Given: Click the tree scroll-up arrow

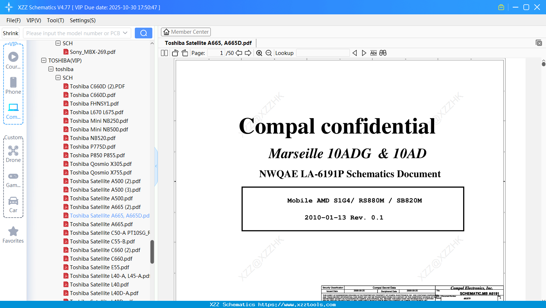Looking at the screenshot, I should tap(152, 43).
